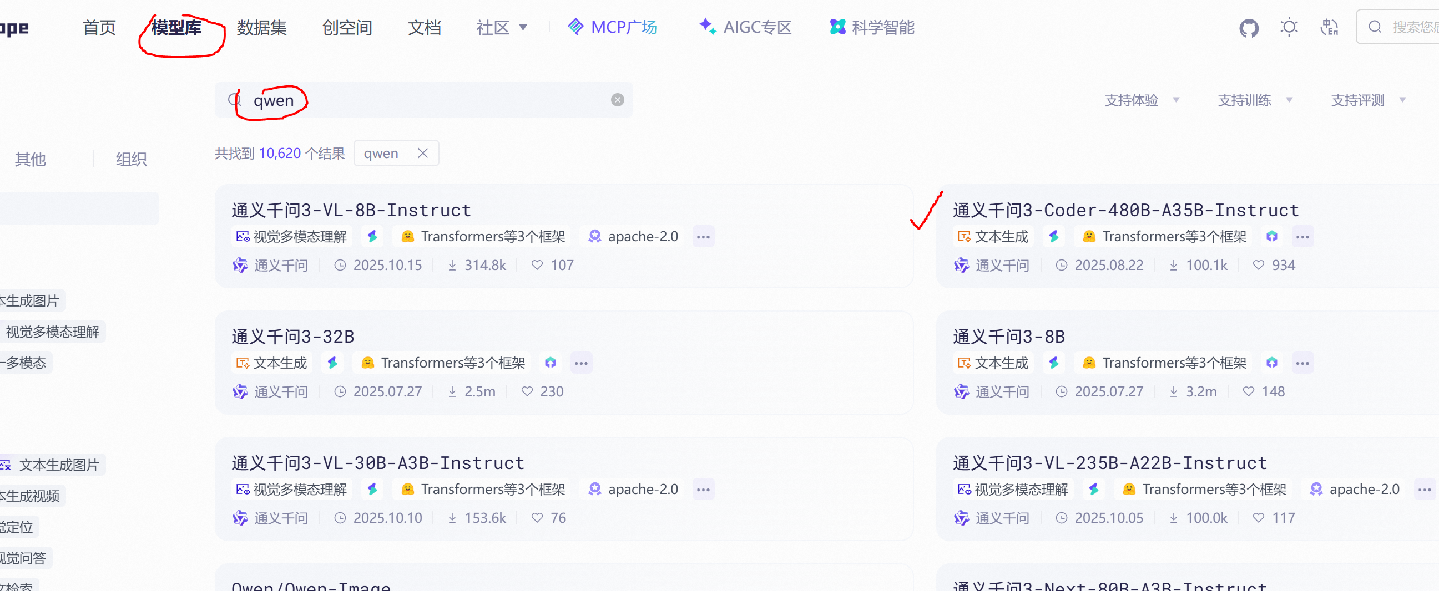Click apache-2.0 license on 通义千问3-VL-30B-A3B

pos(633,490)
